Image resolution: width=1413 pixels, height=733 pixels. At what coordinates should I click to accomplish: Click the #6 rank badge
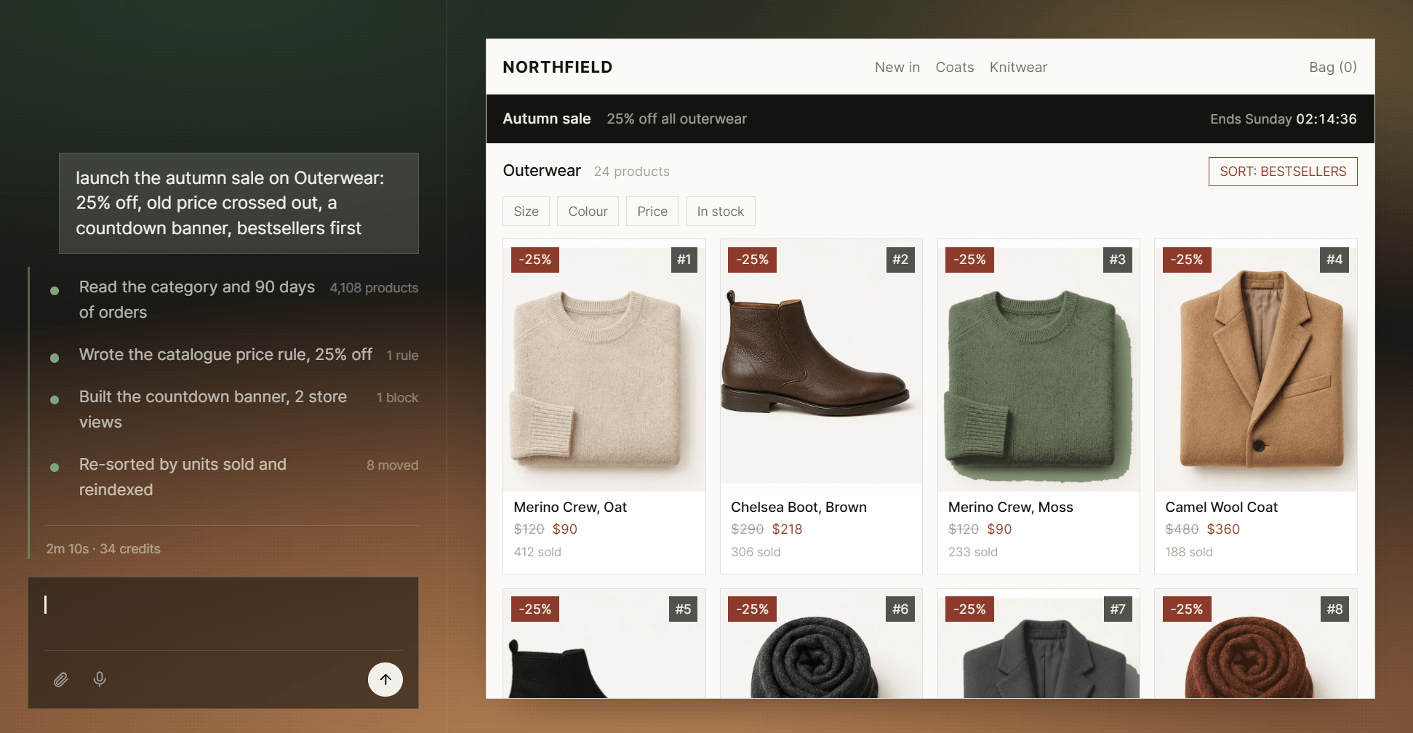(x=900, y=609)
